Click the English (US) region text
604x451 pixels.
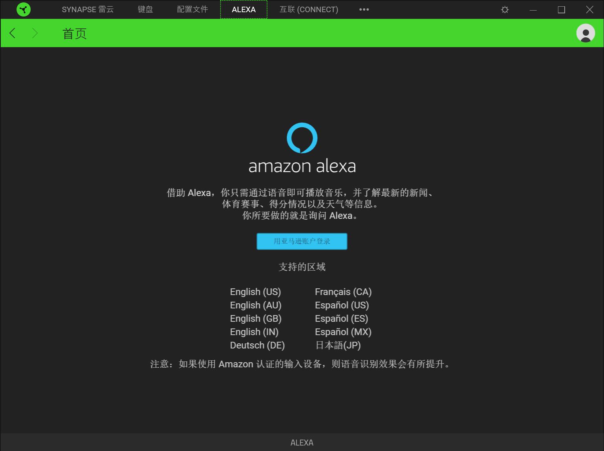click(256, 292)
